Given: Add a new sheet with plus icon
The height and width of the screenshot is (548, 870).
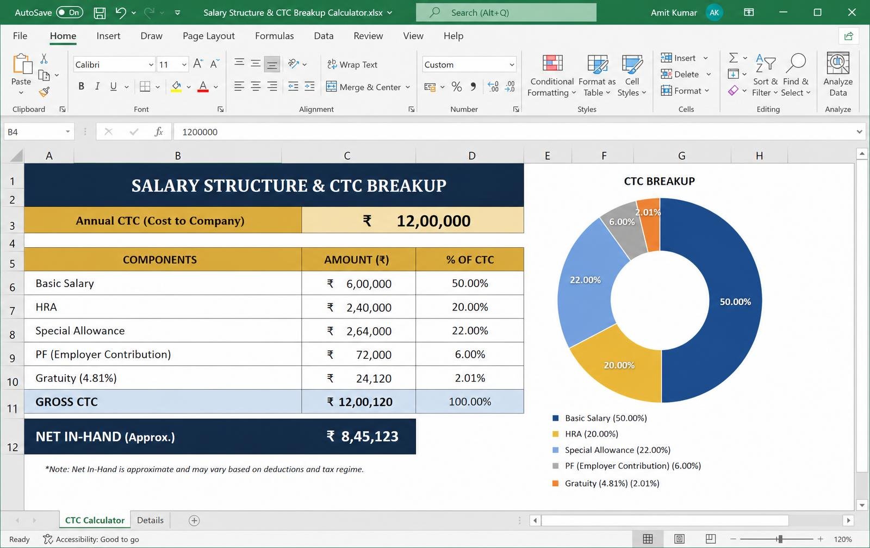Looking at the screenshot, I should (x=194, y=520).
